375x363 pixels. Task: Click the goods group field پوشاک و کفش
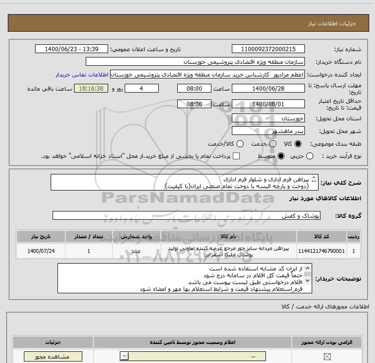(187, 215)
